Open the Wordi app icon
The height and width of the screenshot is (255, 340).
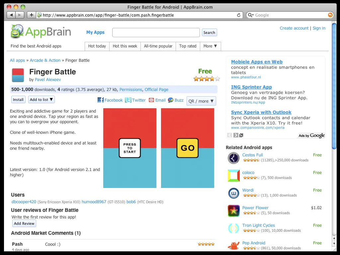(233, 193)
